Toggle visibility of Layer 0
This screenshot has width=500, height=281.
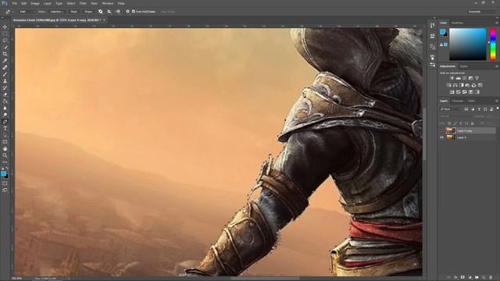tap(442, 137)
